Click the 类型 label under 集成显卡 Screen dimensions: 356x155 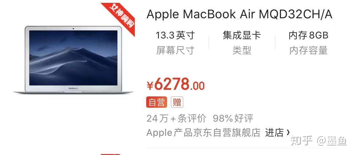(x=242, y=50)
